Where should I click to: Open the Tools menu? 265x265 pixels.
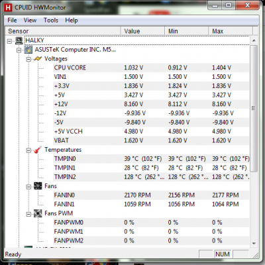(x=51, y=21)
